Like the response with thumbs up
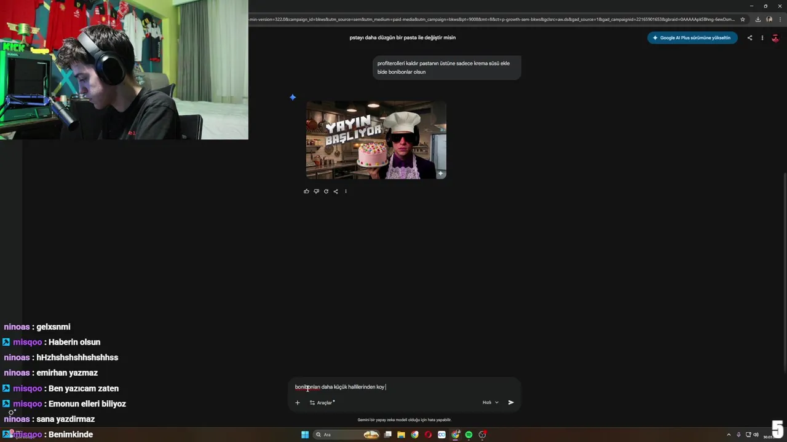 point(306,191)
